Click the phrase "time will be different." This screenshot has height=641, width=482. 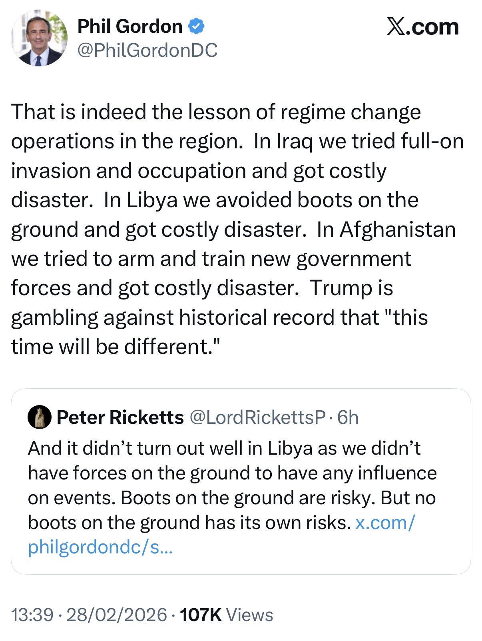pyautogui.click(x=116, y=346)
